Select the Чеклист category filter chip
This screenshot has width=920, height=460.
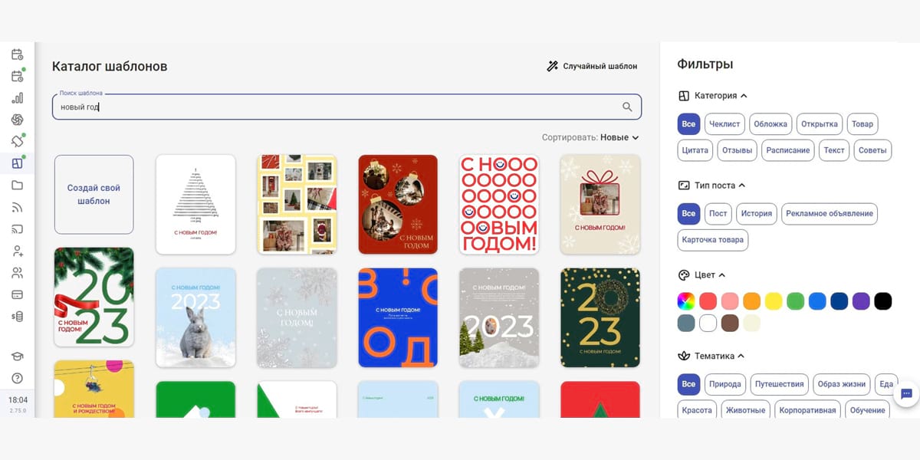click(724, 124)
